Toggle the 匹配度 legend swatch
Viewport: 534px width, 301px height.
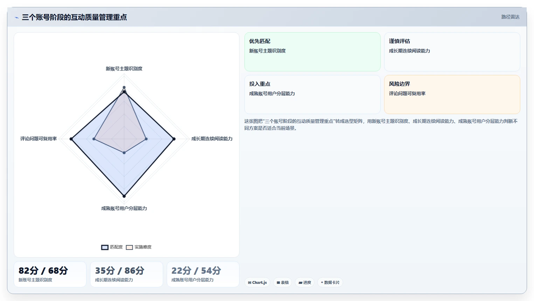105,247
